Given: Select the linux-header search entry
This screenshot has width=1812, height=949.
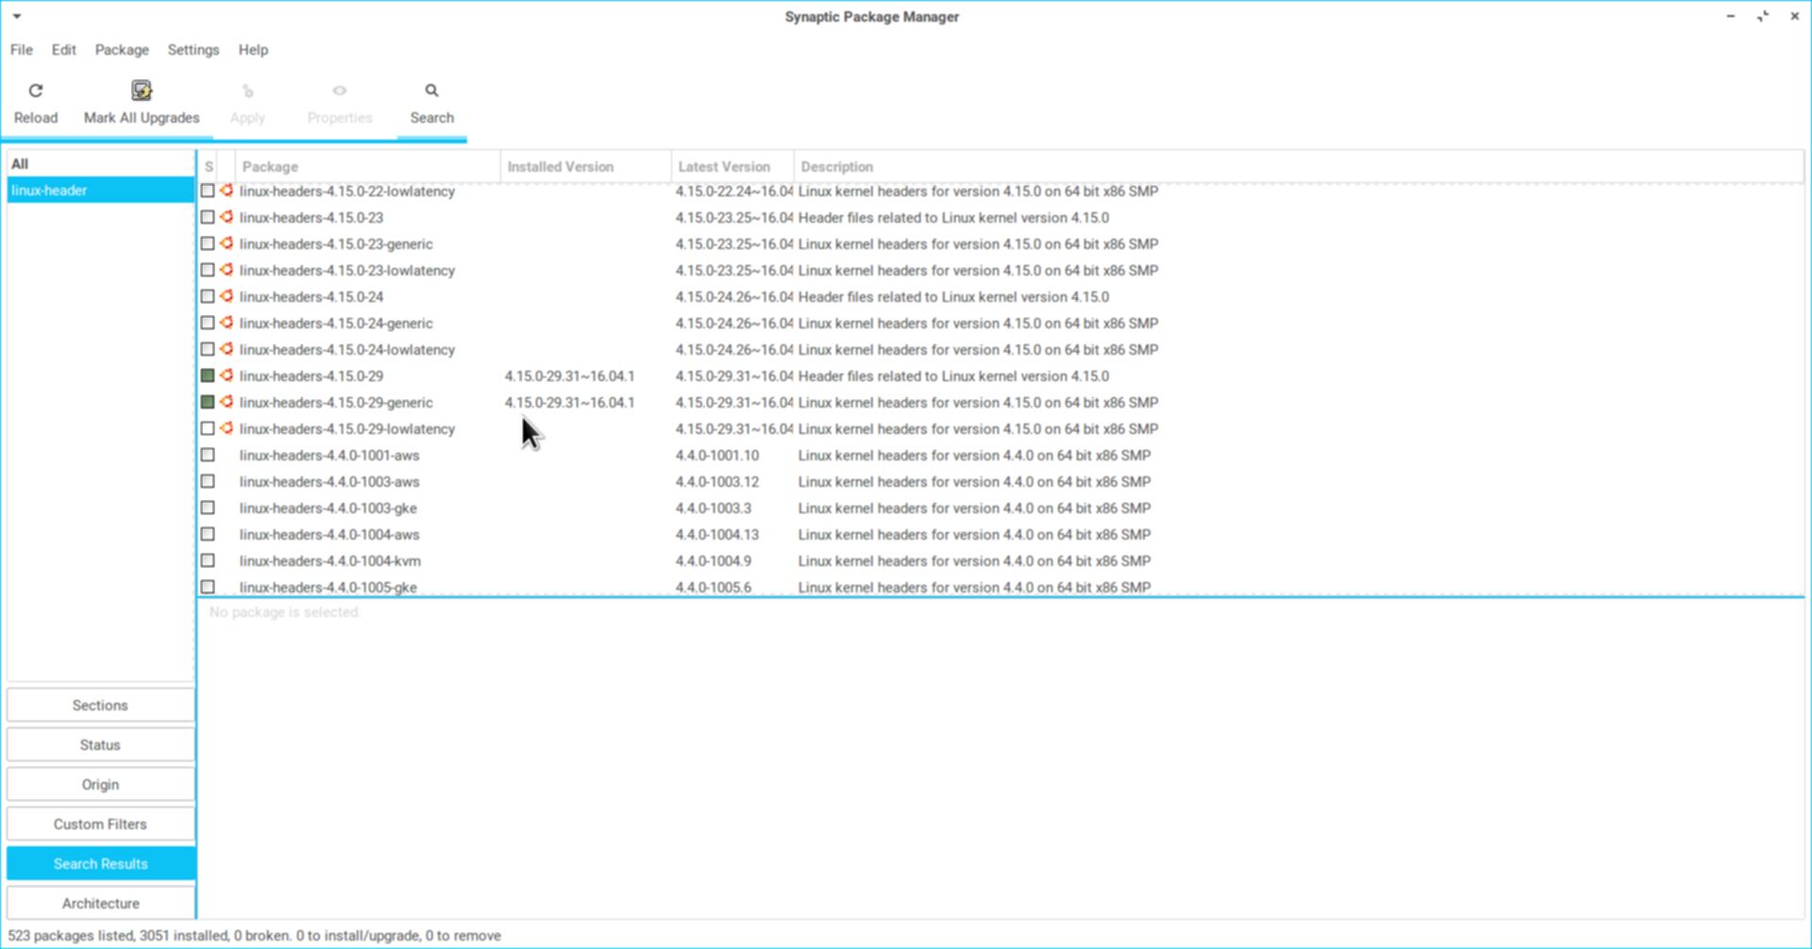Looking at the screenshot, I should coord(100,191).
